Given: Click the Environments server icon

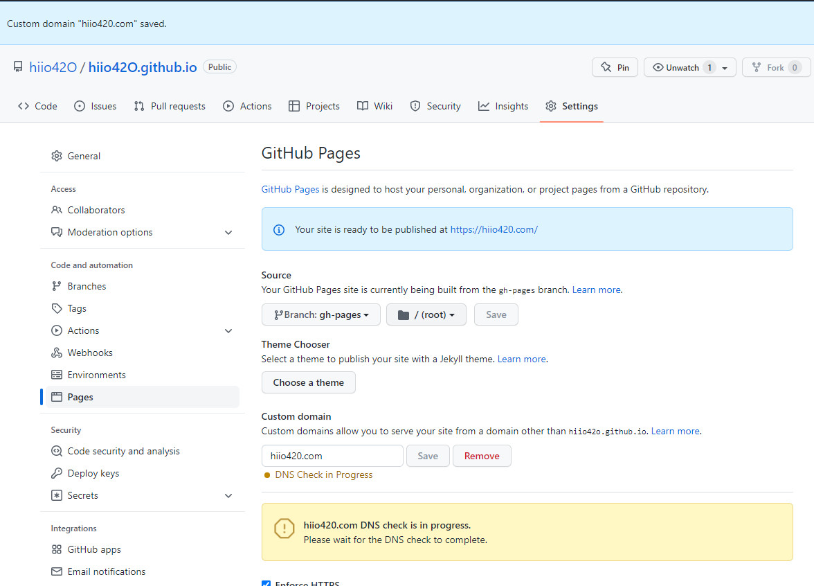Looking at the screenshot, I should (x=57, y=375).
